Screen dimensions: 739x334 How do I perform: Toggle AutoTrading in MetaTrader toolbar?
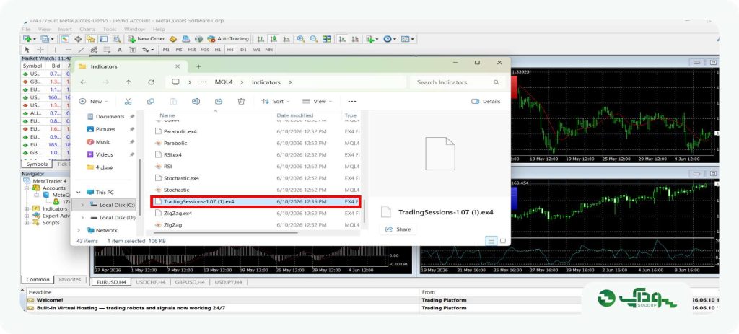pos(227,39)
